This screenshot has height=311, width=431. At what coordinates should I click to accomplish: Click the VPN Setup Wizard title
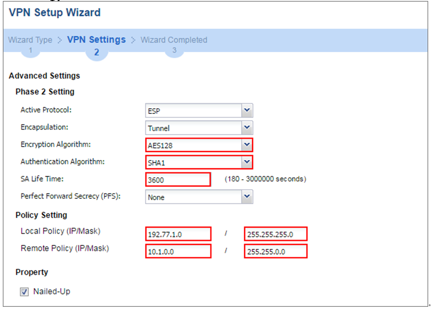pyautogui.click(x=55, y=13)
